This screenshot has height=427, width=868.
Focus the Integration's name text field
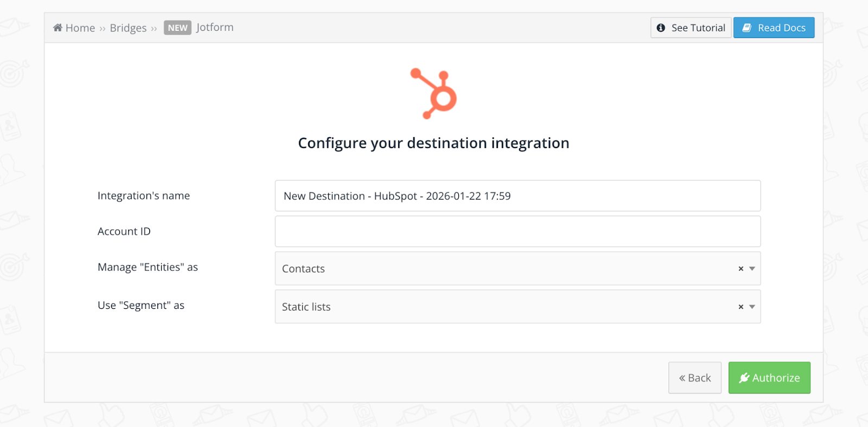tap(518, 196)
